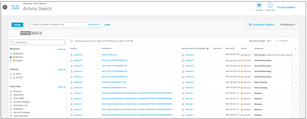The height and width of the screenshot is (119, 307).
Task: Click the blue Filters button
Action: click(x=17, y=25)
